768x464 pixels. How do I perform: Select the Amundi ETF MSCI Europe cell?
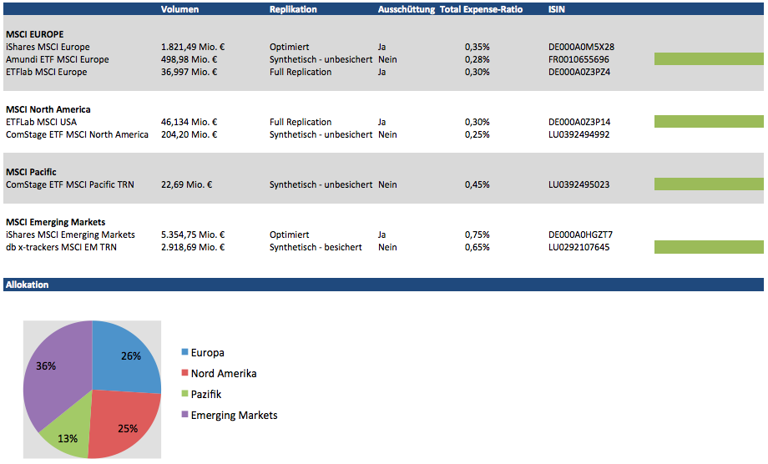(x=58, y=60)
